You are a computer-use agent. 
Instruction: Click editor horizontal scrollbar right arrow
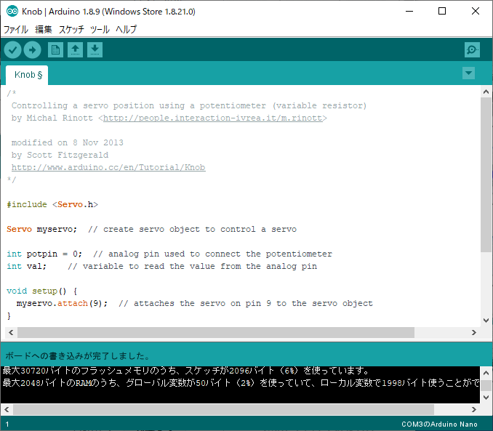pyautogui.click(x=474, y=333)
